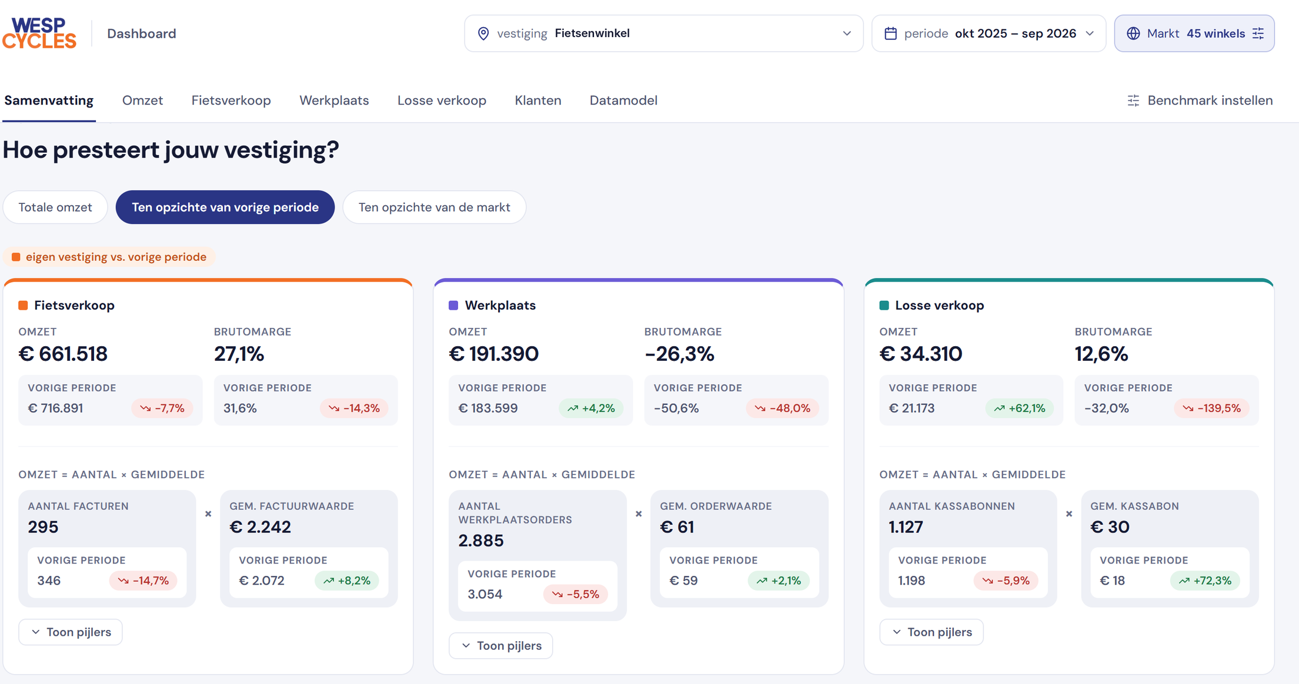
Task: Open the Fietsverkoop tab
Action: 231,100
